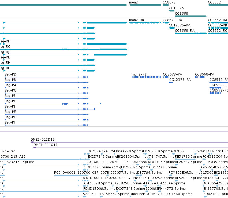This screenshot has height=198, width=228.
Task: Select the CG8552-RB transcript label
Action: click(x=218, y=25)
